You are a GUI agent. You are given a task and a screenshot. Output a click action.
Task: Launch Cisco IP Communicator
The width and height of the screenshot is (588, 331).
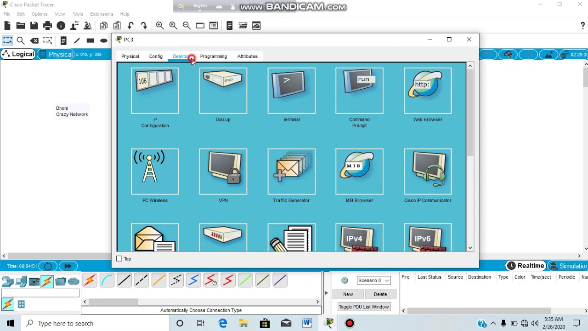[x=428, y=171]
